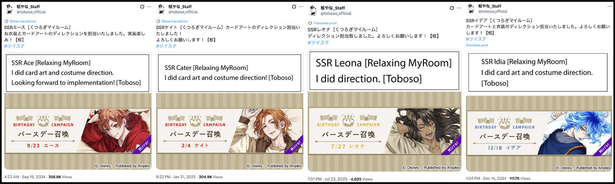Click the profile avatar on the Ace post

coord(9,10)
